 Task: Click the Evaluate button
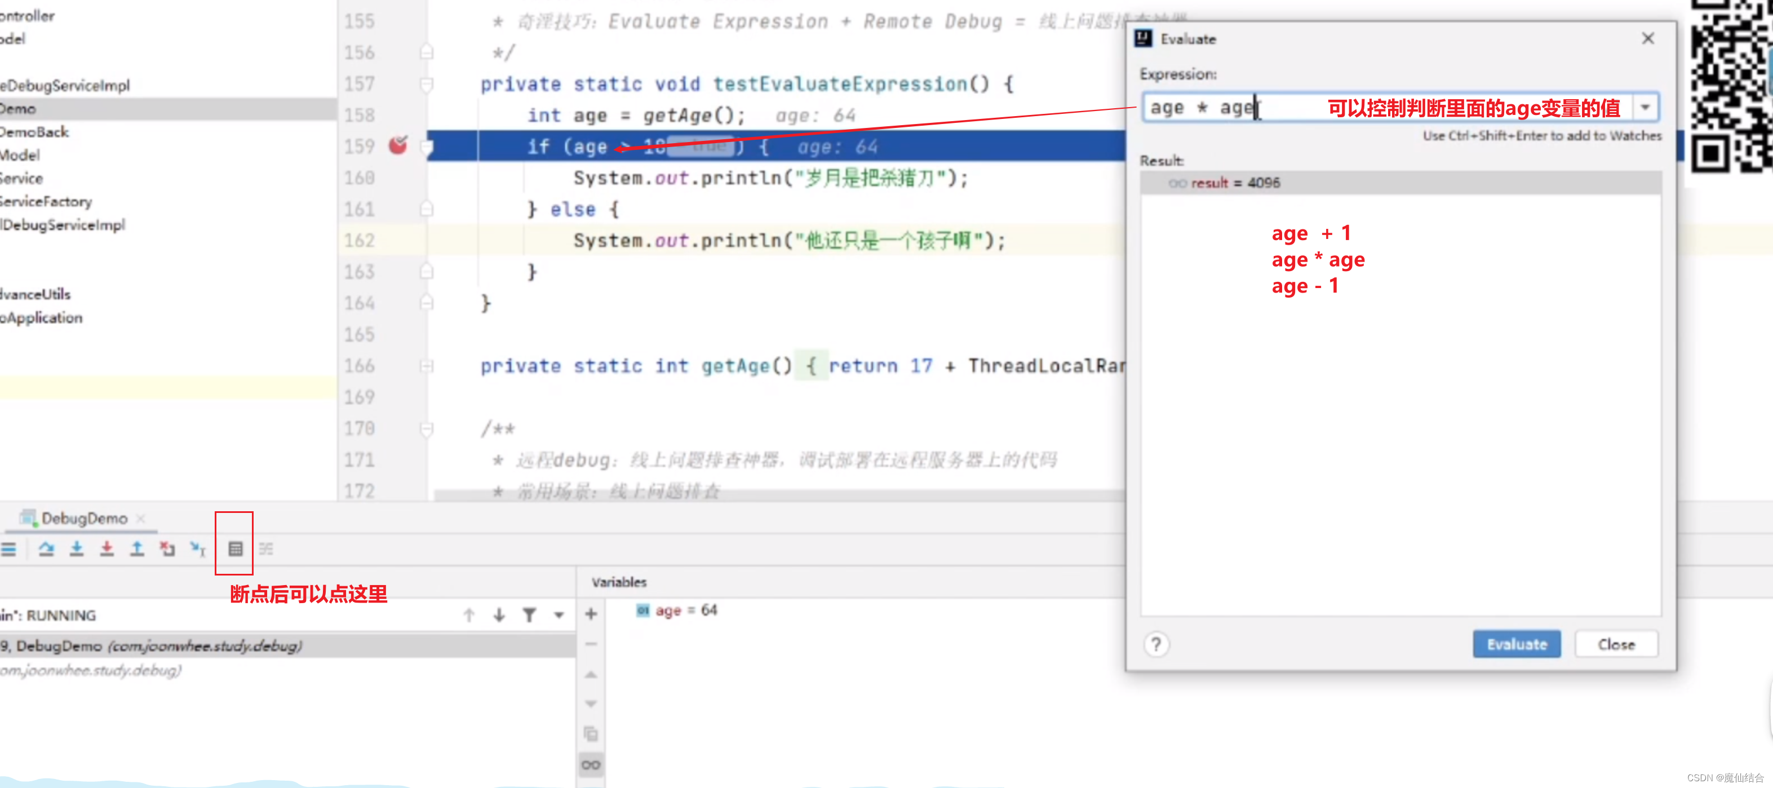pos(1516,644)
